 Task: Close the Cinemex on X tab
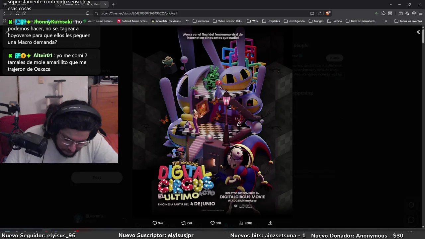point(105,4)
